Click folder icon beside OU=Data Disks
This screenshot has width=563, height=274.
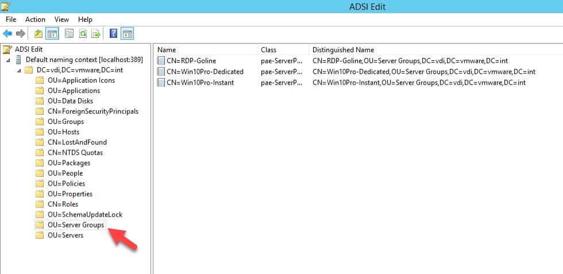pyautogui.click(x=40, y=101)
